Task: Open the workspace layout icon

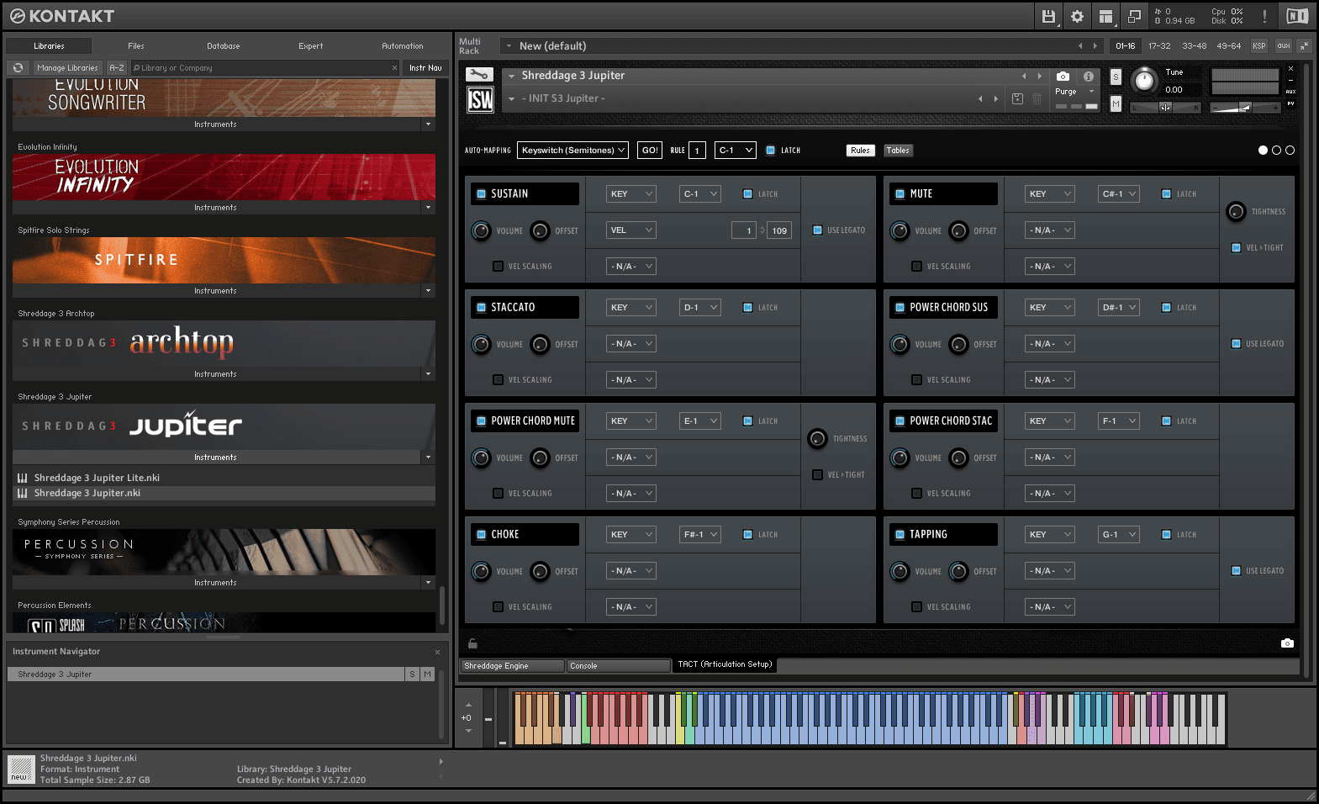Action: pyautogui.click(x=1105, y=16)
